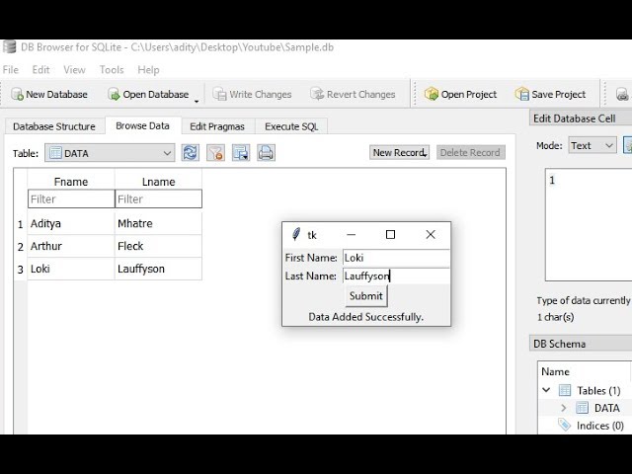This screenshot has height=474, width=632.
Task: Click the clear all filters icon
Action: click(215, 153)
